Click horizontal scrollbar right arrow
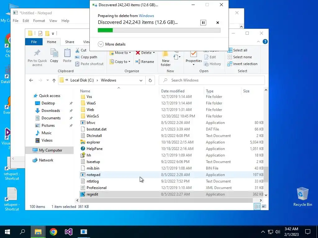The image size is (318, 238). pyautogui.click(x=261, y=201)
